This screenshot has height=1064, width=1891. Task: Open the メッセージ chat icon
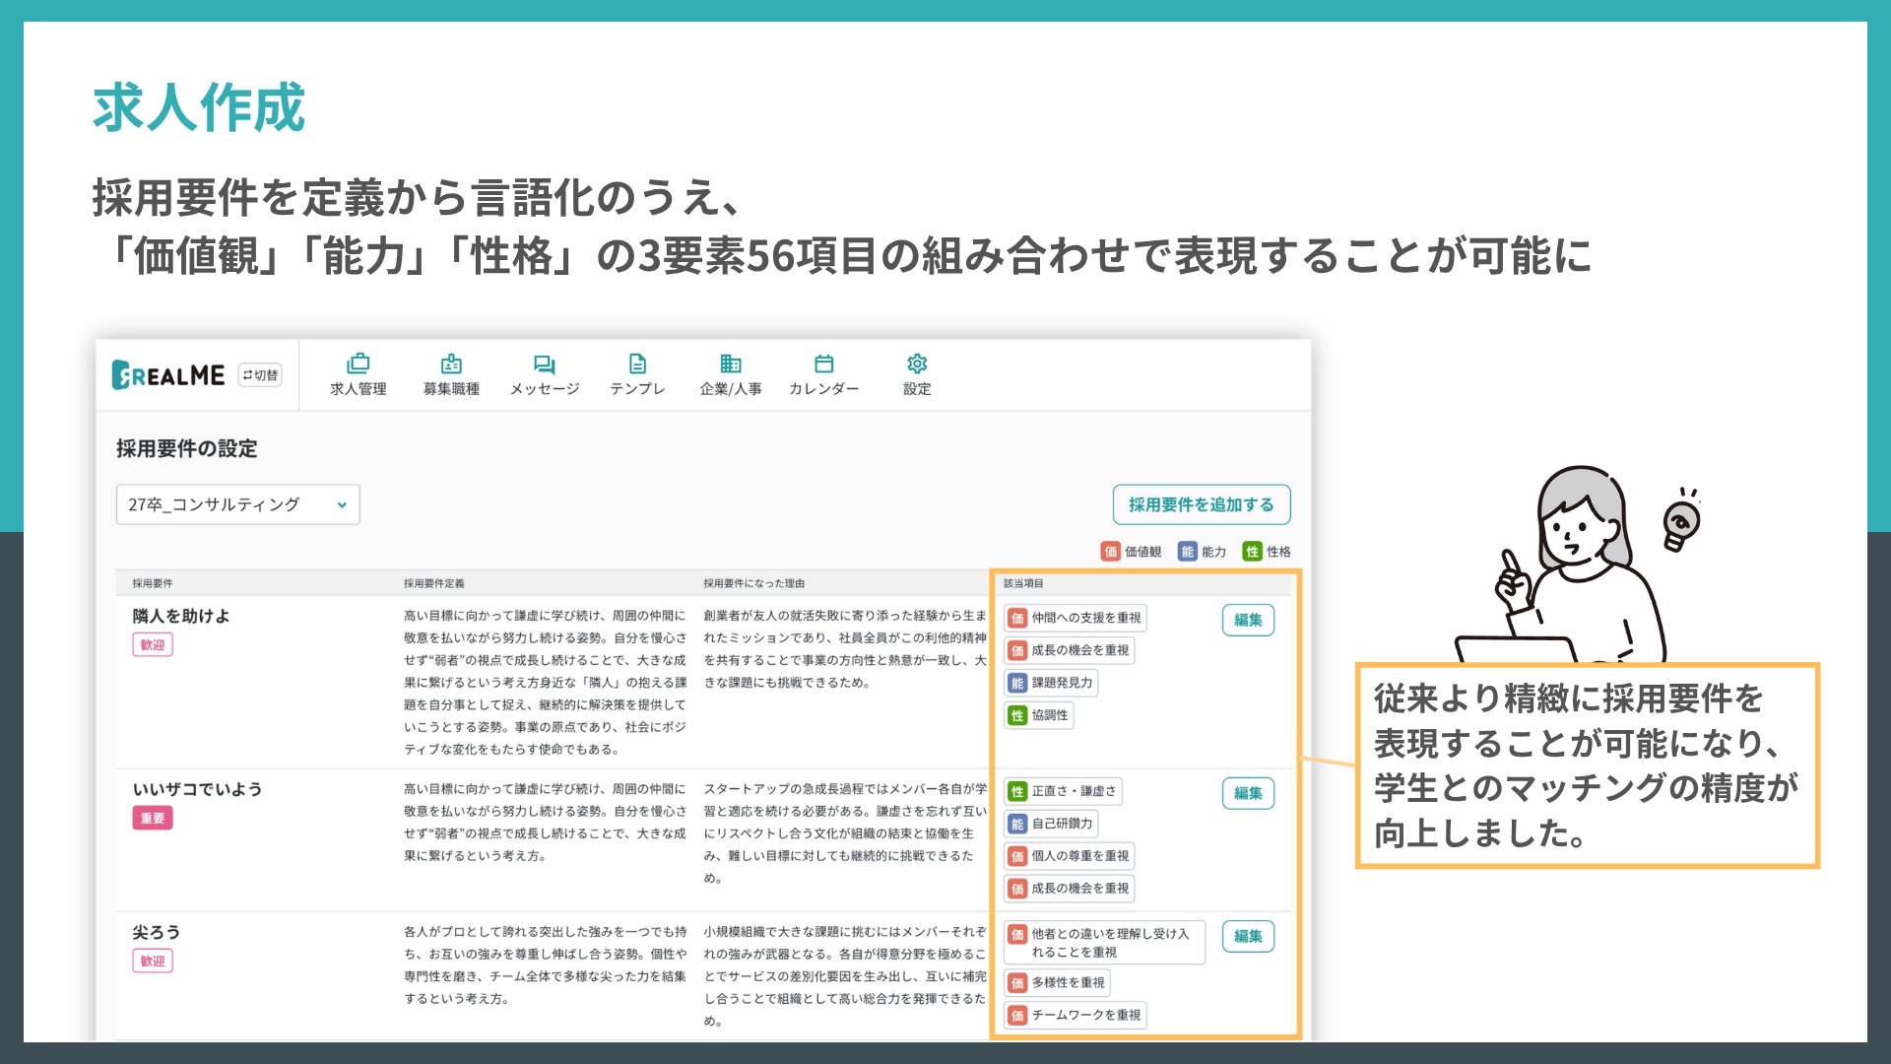click(x=545, y=364)
